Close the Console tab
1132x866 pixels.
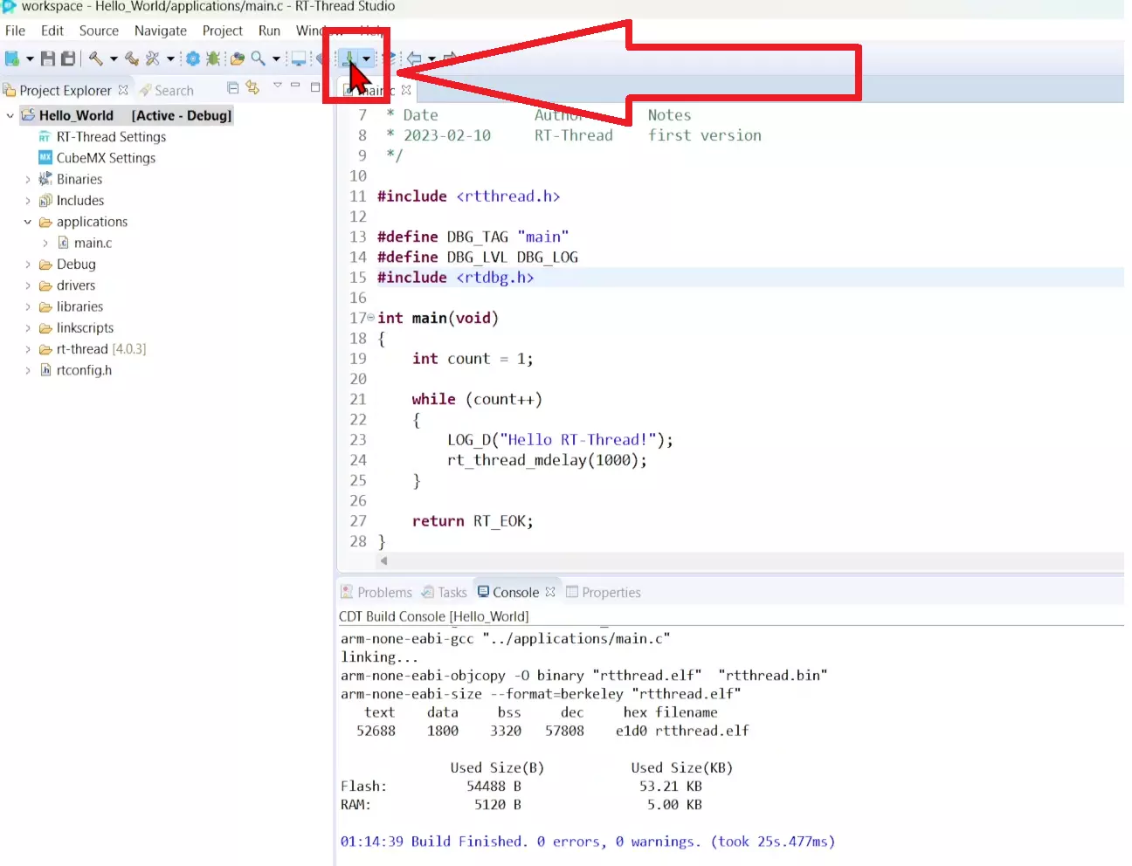coord(550,592)
